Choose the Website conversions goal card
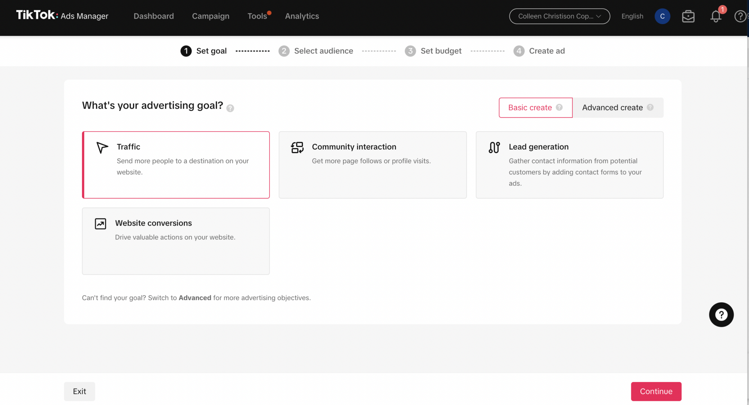 tap(176, 241)
